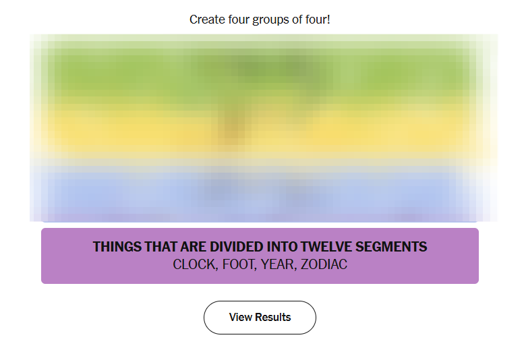Select the purple Twelve Segments category card
This screenshot has height=352, width=524.
coord(260,256)
